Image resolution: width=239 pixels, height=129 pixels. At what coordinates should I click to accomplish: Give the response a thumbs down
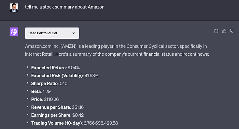coord(232,31)
